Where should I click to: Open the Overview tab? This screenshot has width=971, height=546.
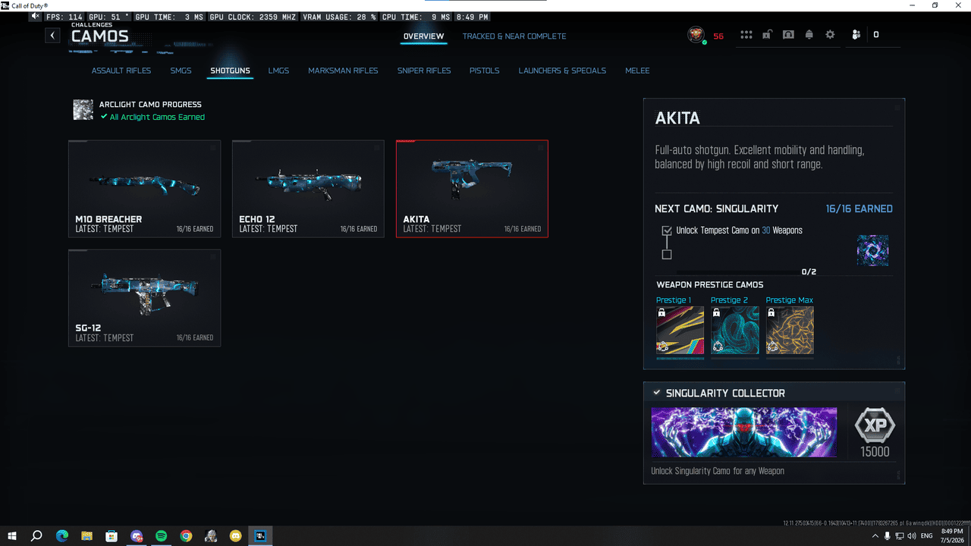423,36
